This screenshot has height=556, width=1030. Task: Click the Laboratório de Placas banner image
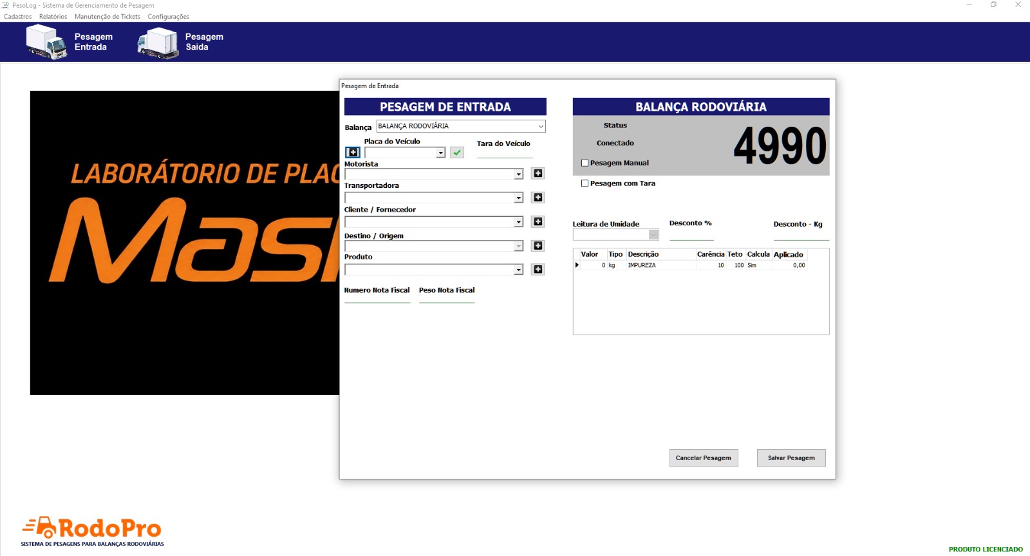185,243
